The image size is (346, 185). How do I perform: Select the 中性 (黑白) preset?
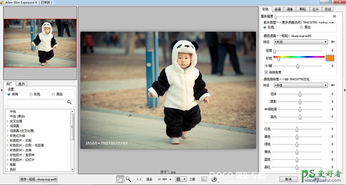18,117
